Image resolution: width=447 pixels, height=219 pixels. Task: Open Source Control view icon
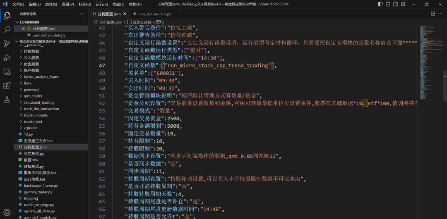7,43
